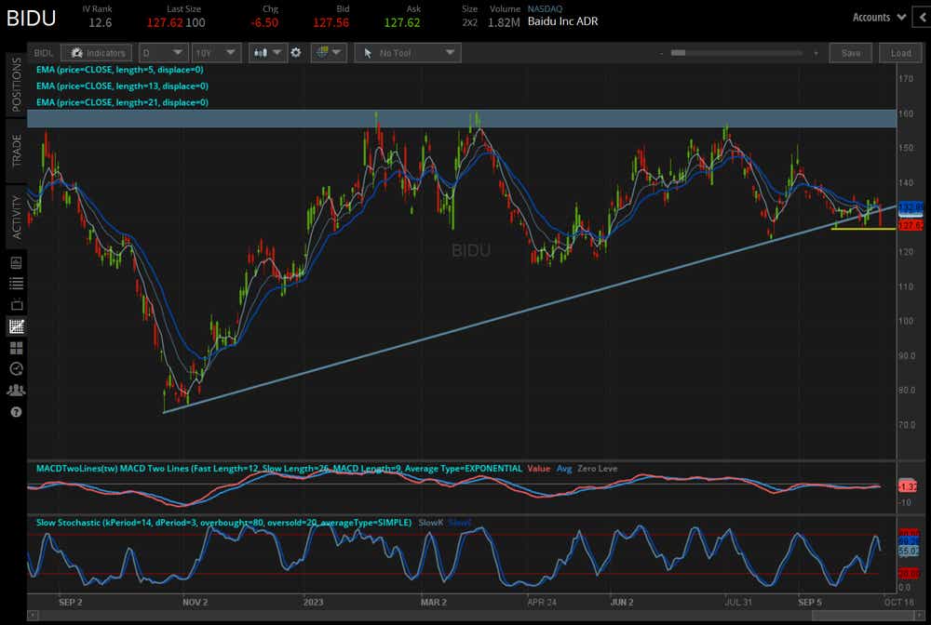Screen dimensions: 931x625
Task: Save the current chart layout
Action: [x=850, y=53]
